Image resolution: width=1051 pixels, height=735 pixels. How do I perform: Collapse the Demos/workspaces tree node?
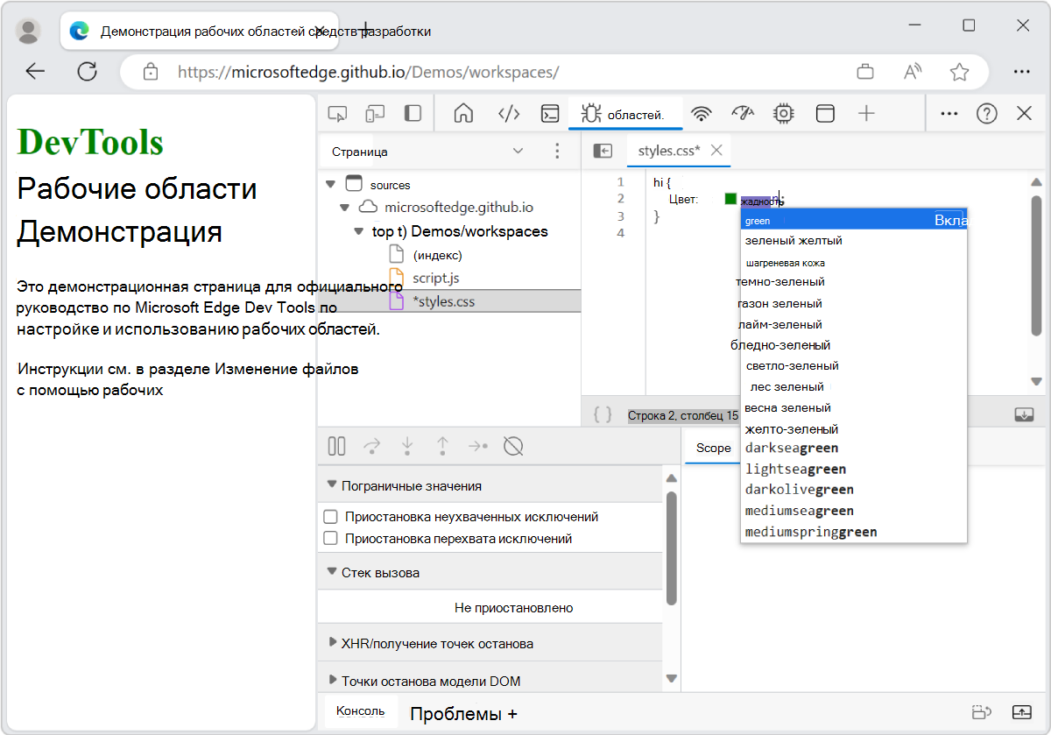[358, 231]
